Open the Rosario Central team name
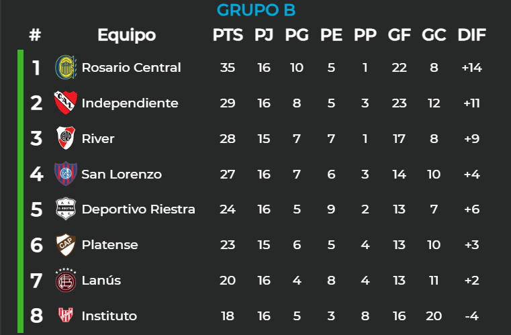Viewport: 511px width, 335px height. click(x=131, y=67)
